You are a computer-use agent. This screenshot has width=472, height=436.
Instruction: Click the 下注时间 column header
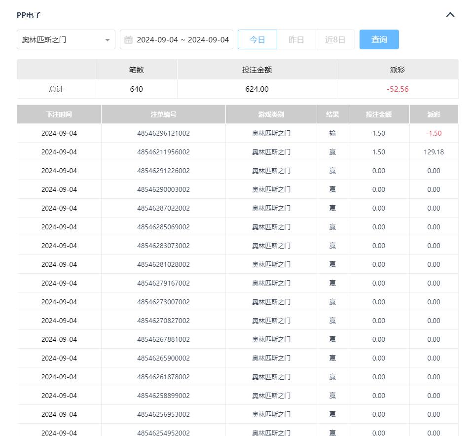coord(59,114)
